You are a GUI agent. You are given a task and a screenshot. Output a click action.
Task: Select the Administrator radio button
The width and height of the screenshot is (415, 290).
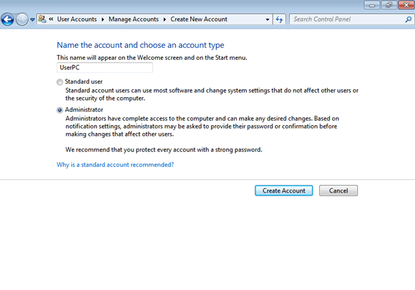click(60, 110)
